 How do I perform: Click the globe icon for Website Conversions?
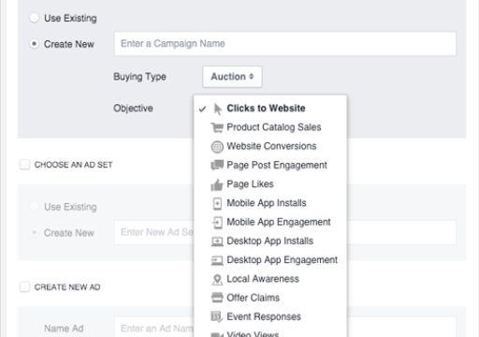217,146
